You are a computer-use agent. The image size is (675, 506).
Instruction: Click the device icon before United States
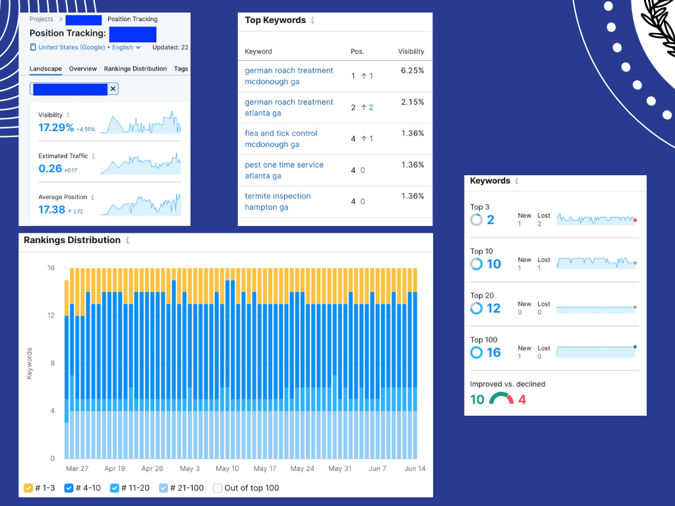[33, 47]
